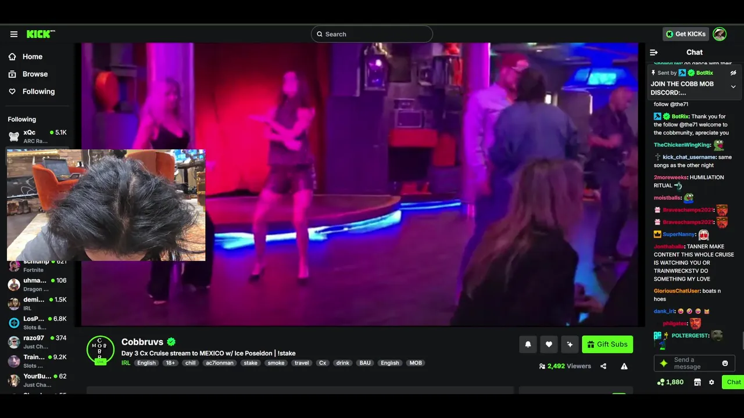
Task: Select the ac7ionman tag
Action: pos(220,363)
